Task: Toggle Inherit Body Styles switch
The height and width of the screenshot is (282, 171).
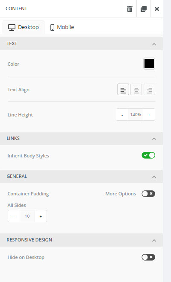Action: coord(148,155)
